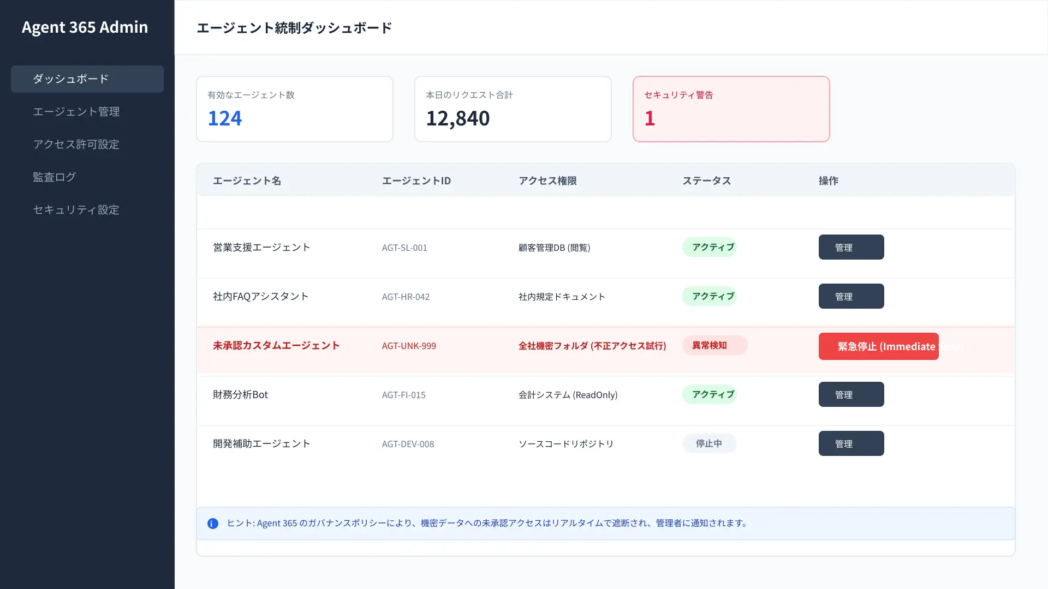
Task: Click the Agent 365 Admin logo title
Action: pyautogui.click(x=85, y=27)
